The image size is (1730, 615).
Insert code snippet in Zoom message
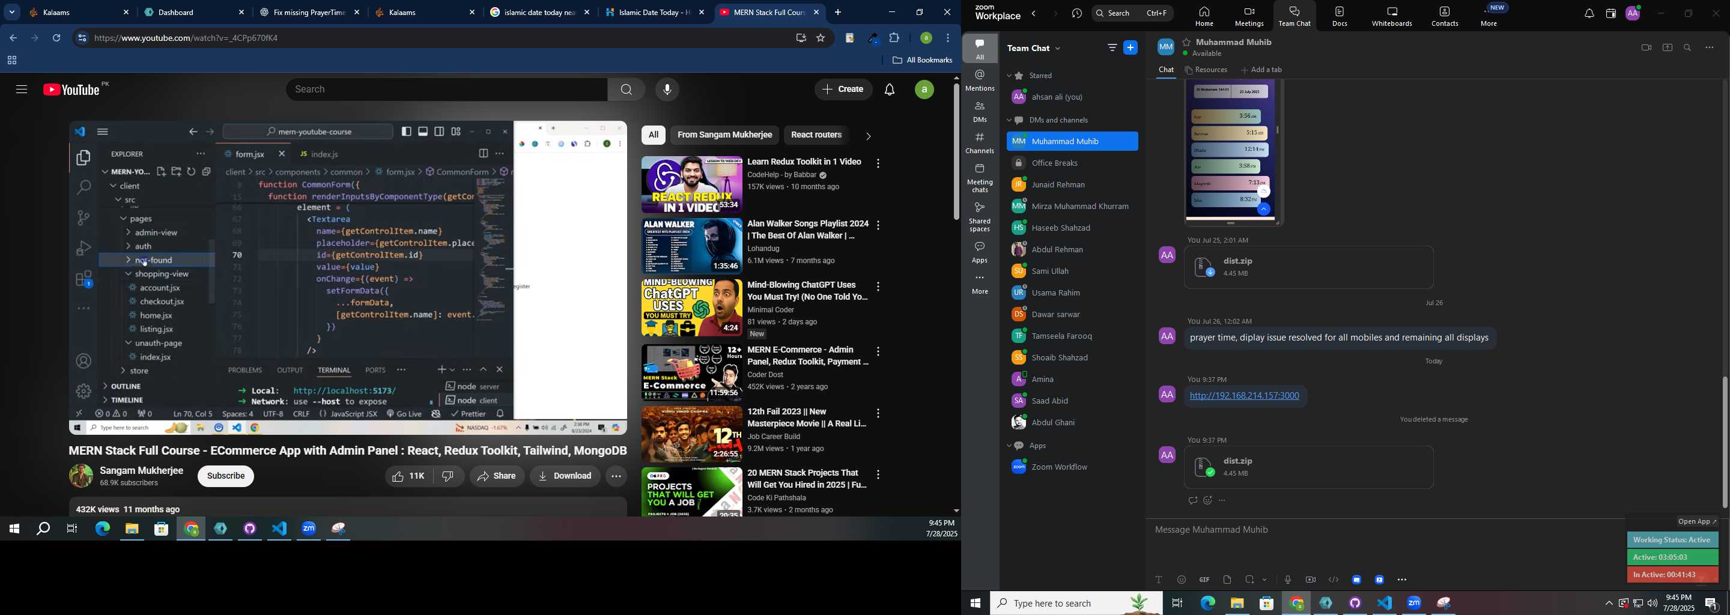click(1333, 580)
